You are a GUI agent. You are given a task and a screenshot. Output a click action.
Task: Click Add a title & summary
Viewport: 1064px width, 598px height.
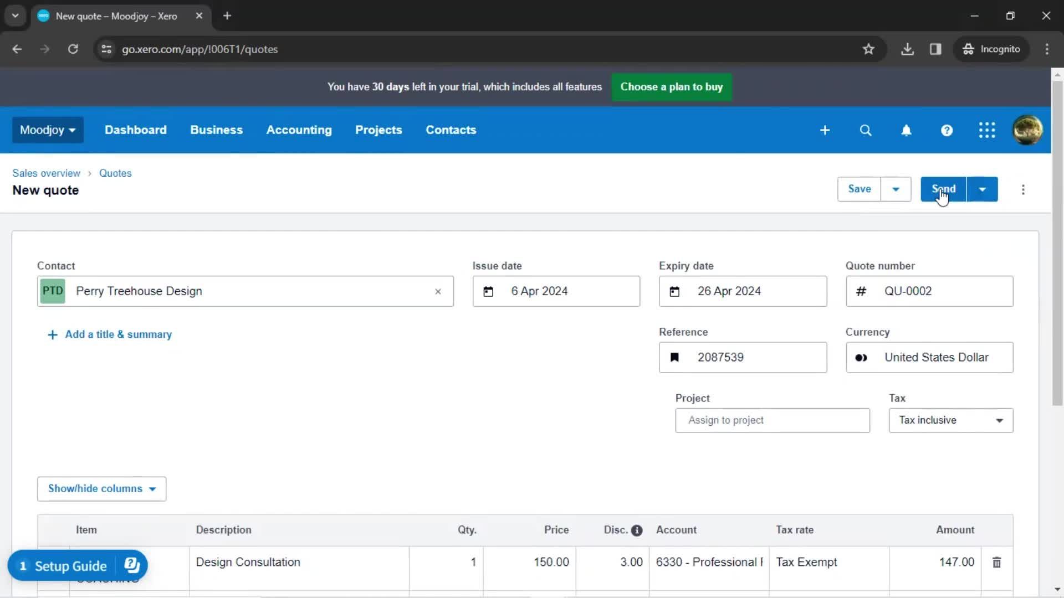coord(110,335)
